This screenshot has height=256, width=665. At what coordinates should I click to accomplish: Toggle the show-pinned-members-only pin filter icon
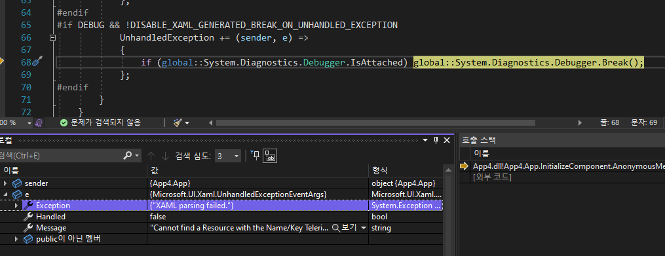coord(256,155)
